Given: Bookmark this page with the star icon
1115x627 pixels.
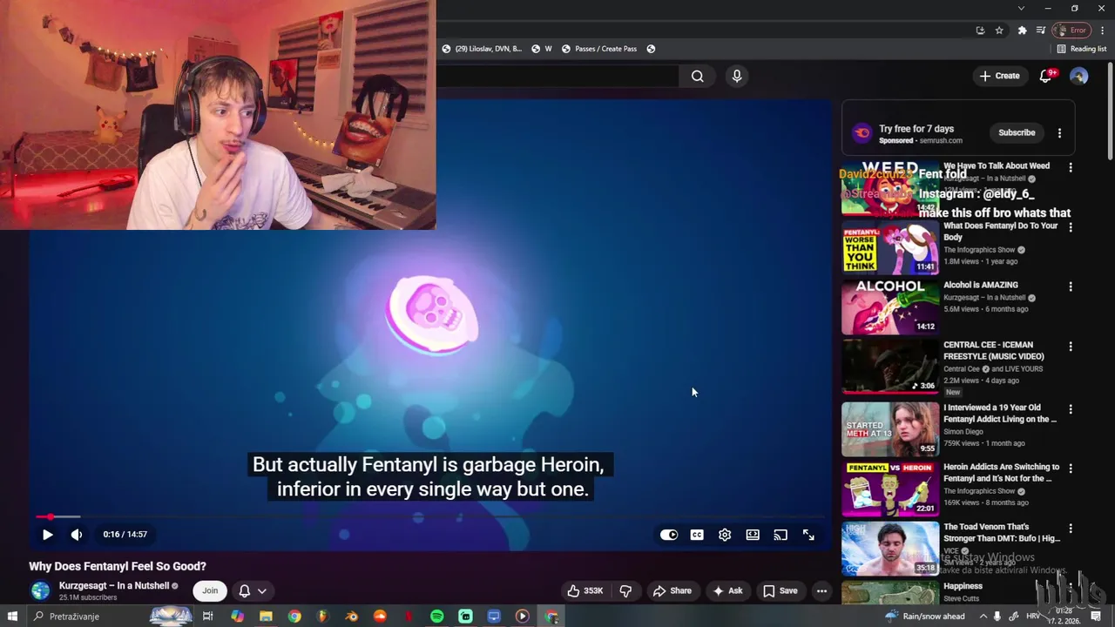Looking at the screenshot, I should pos(999,30).
